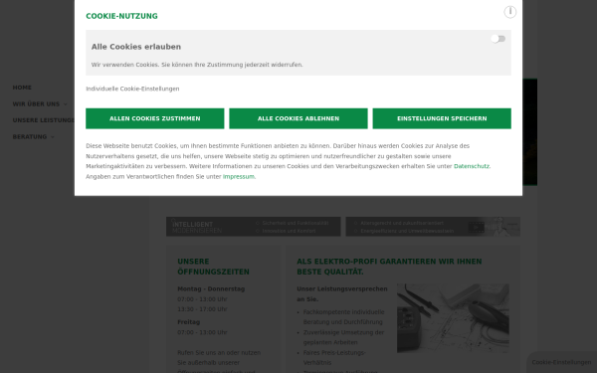Click Unser Leistungsversprechen an Sie text
This screenshot has height=373, width=597.
(342, 293)
